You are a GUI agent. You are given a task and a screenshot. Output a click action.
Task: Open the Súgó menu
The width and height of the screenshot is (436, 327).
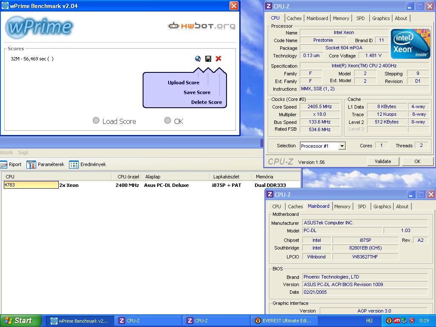click(23, 152)
